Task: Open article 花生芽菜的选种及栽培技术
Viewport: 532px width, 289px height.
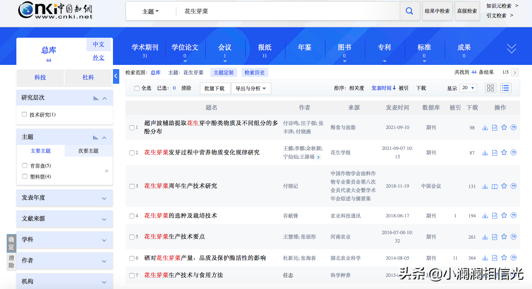Action: tap(181, 216)
